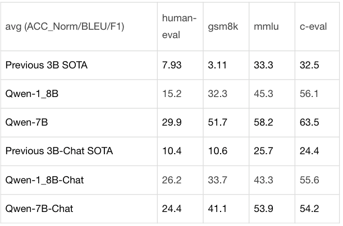The image size is (343, 226).
Task: Click the 10.6 gsm8k value
Action: pyautogui.click(x=218, y=151)
